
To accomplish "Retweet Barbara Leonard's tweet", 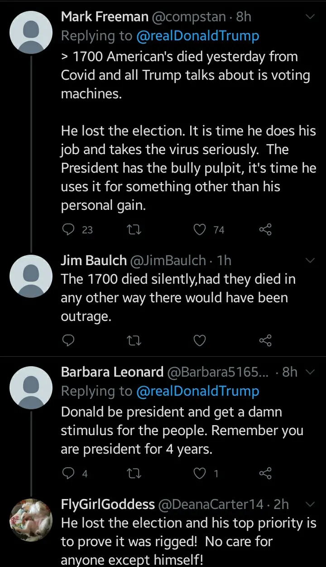I will click(x=135, y=473).
